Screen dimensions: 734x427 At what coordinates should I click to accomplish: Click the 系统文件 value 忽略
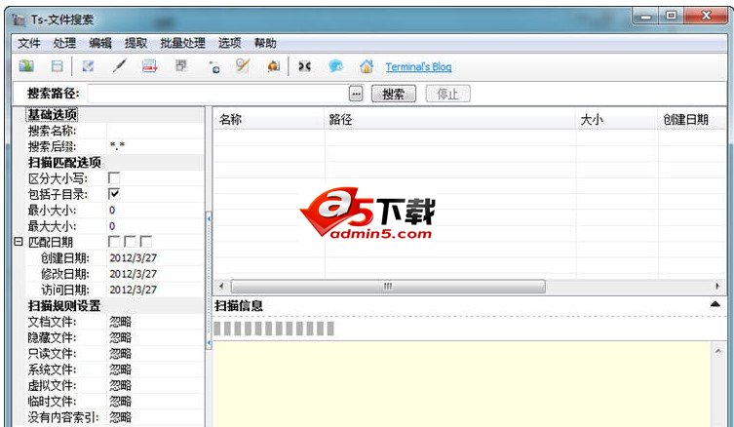(120, 369)
